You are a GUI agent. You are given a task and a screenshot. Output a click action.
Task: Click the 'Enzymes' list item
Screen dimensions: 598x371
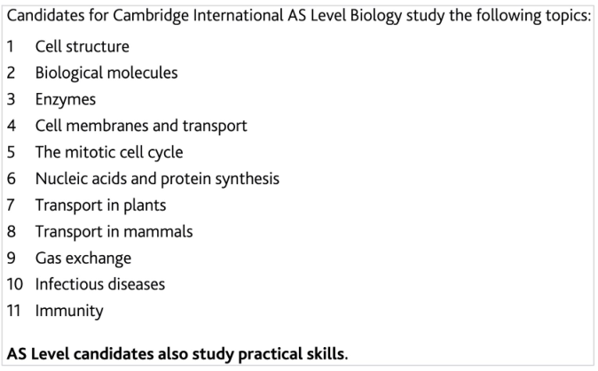(x=66, y=100)
